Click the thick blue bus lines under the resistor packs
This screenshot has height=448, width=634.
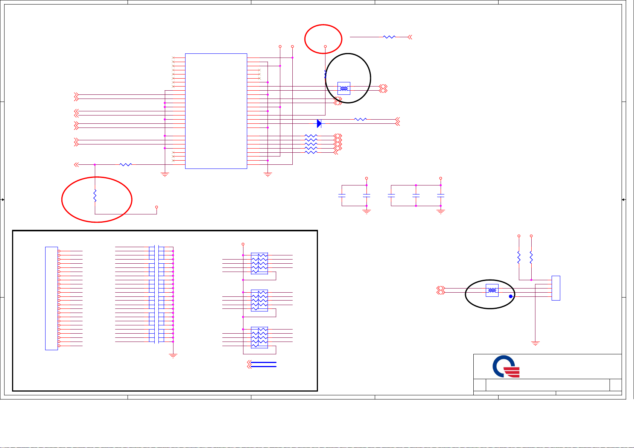(263, 364)
